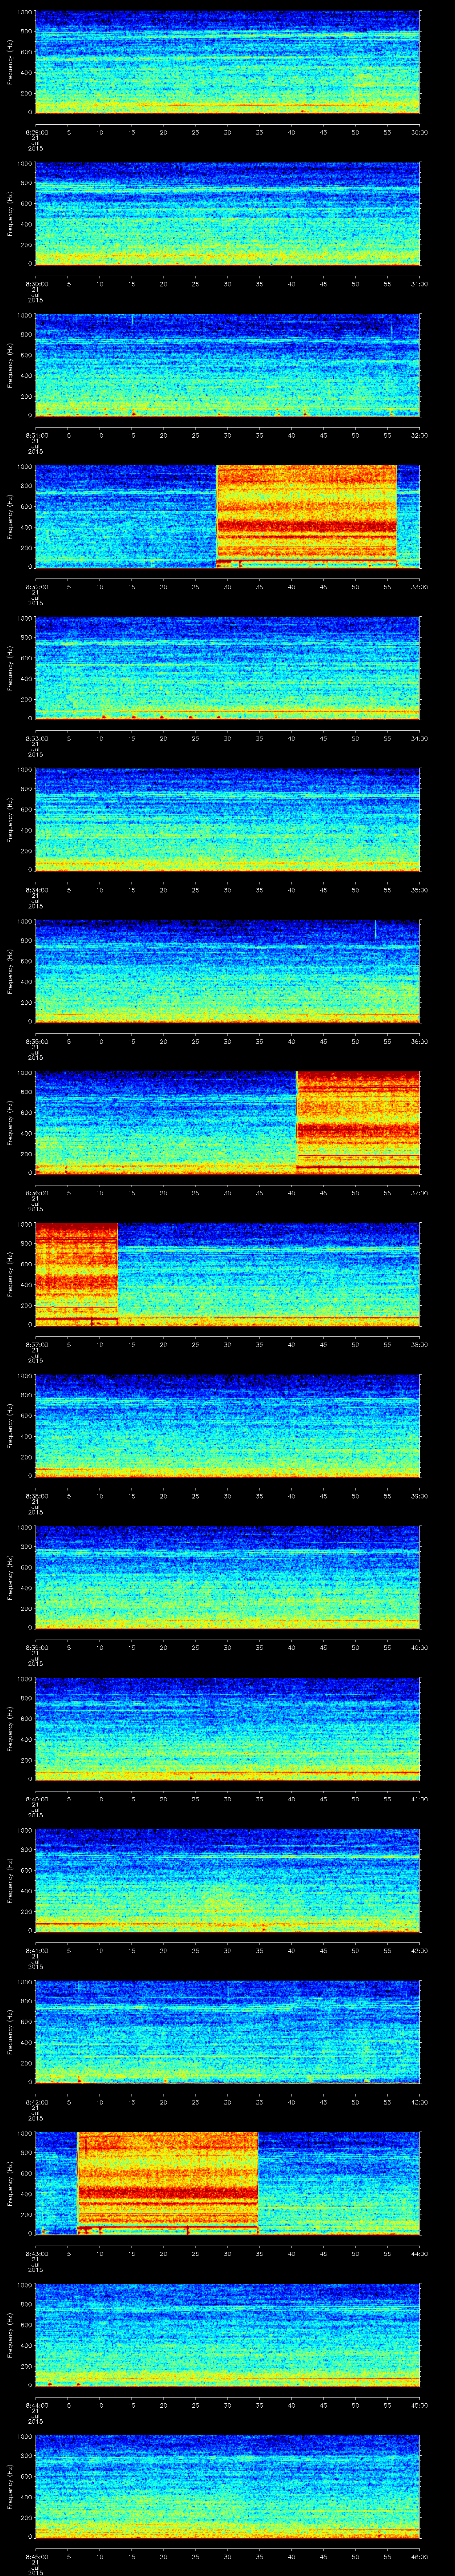Screen dimensions: 455x2576
Task: Select the red noise burst in the 8:32 spectrogram
Action: coord(306,516)
